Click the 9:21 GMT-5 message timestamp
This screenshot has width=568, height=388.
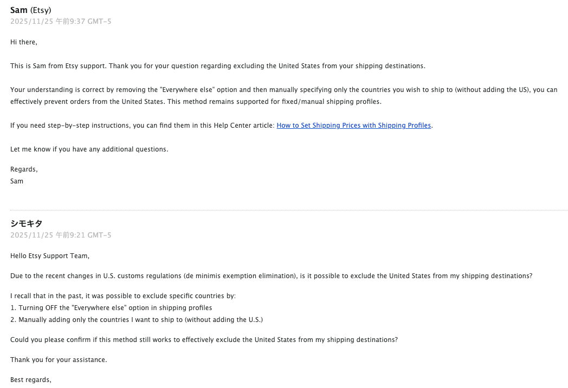[x=61, y=235]
